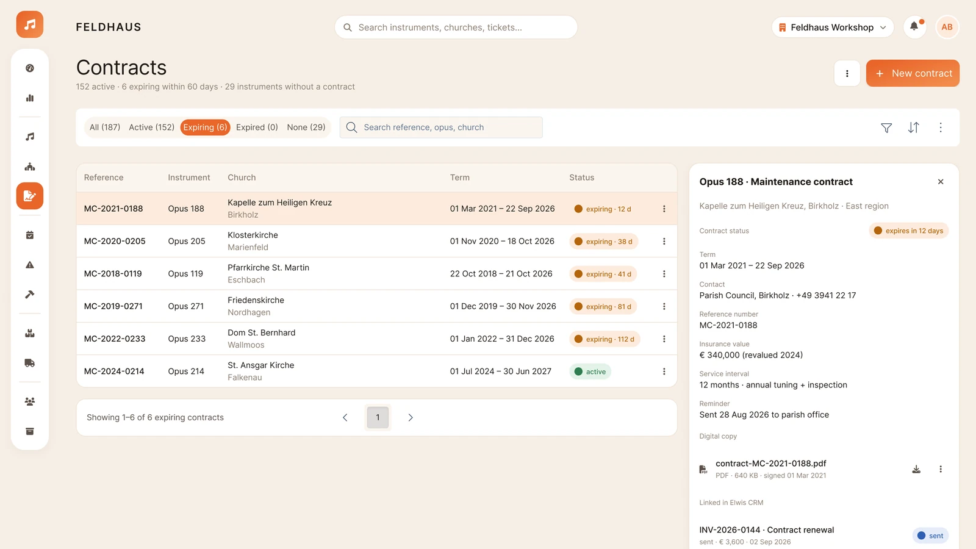Image resolution: width=976 pixels, height=549 pixels.
Task: Sort by Reference column header
Action: click(x=104, y=178)
